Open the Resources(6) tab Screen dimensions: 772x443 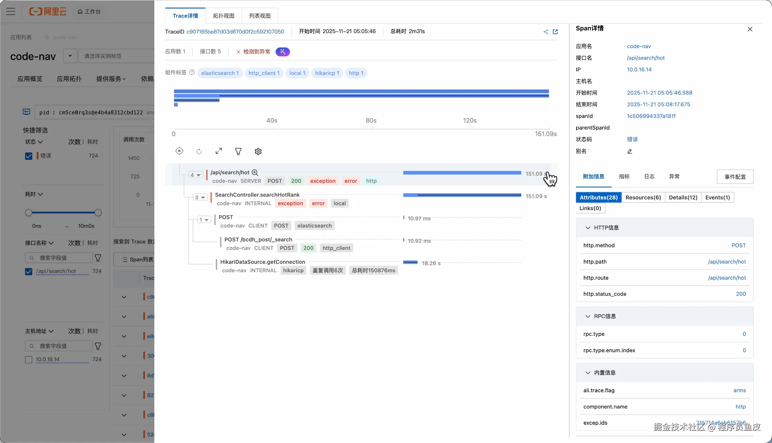pos(643,197)
